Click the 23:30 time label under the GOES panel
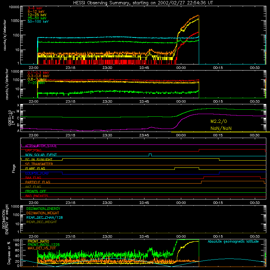 107,135
